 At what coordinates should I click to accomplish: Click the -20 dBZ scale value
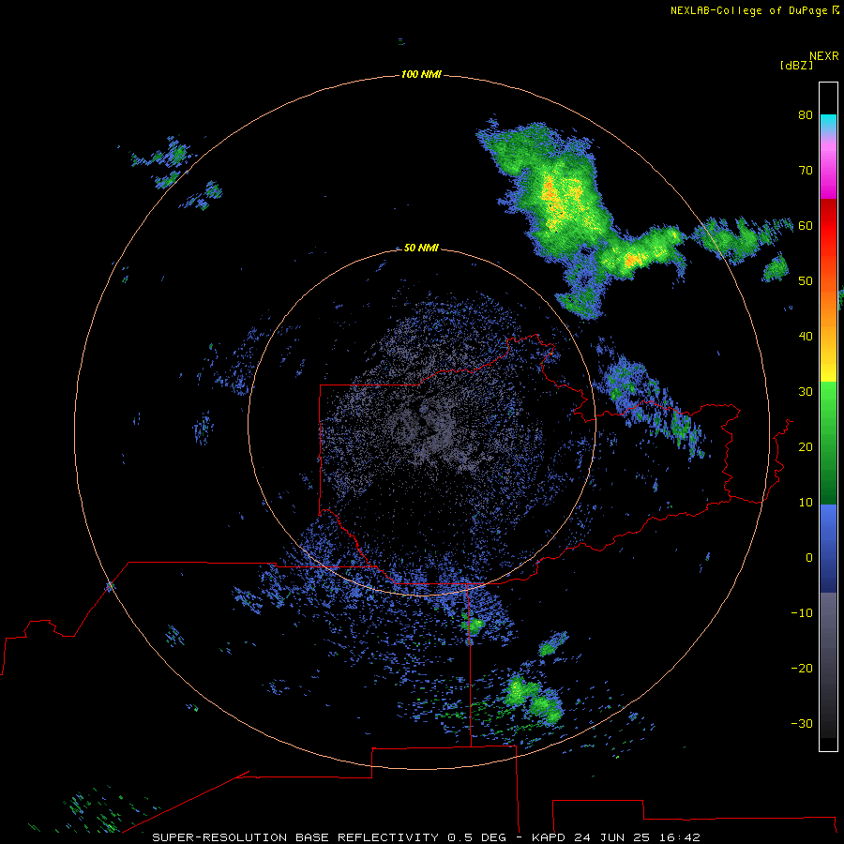[x=802, y=669]
